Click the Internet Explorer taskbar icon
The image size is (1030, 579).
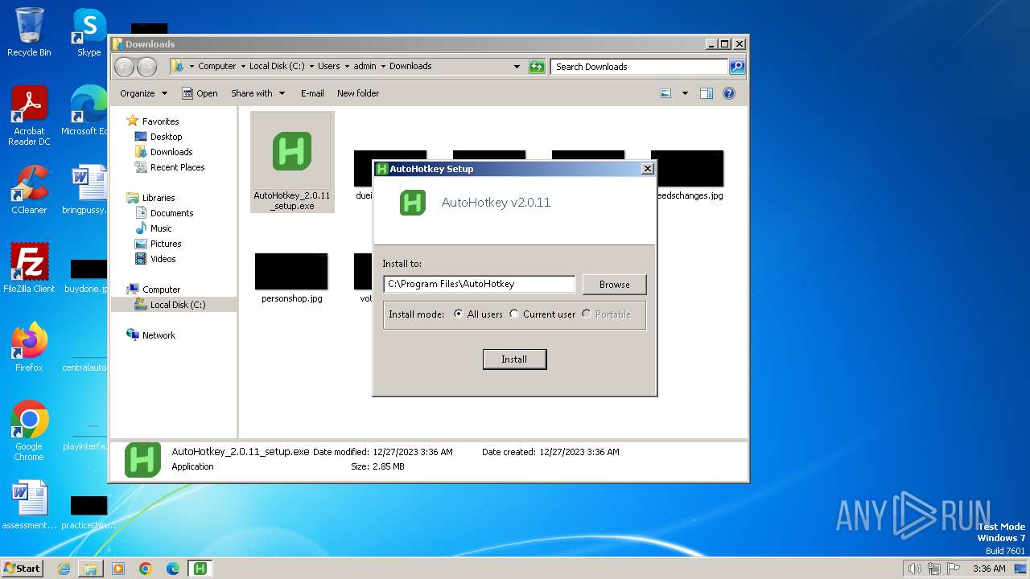64,569
